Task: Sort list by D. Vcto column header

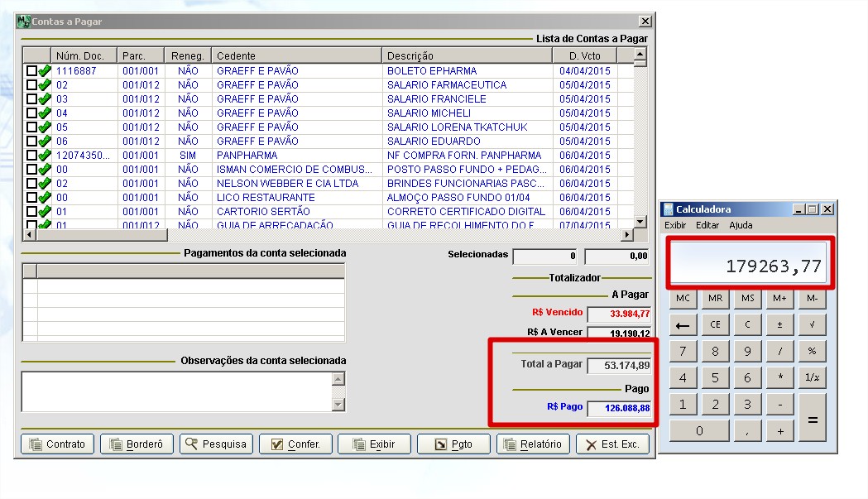Action: click(x=584, y=56)
